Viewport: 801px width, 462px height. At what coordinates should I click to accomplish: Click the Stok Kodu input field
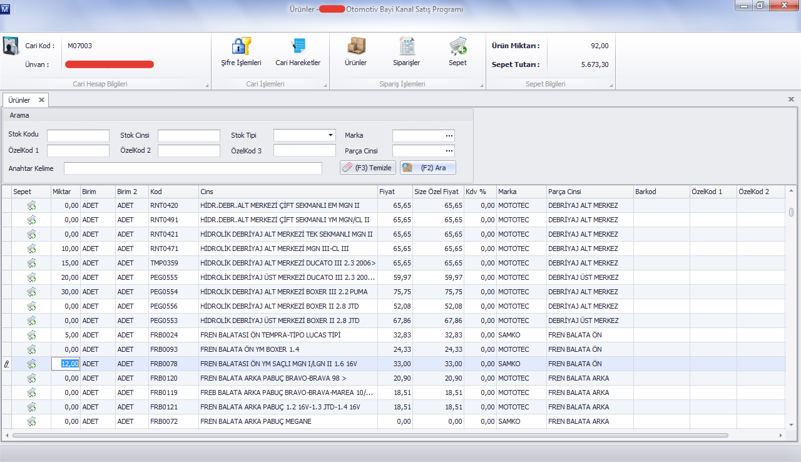(78, 136)
